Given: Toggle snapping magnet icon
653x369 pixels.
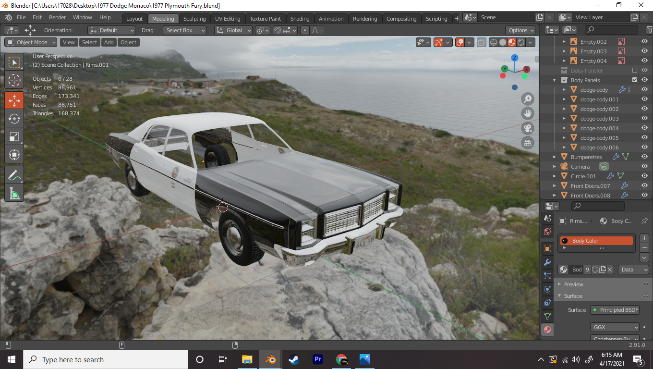Looking at the screenshot, I should coord(277,30).
